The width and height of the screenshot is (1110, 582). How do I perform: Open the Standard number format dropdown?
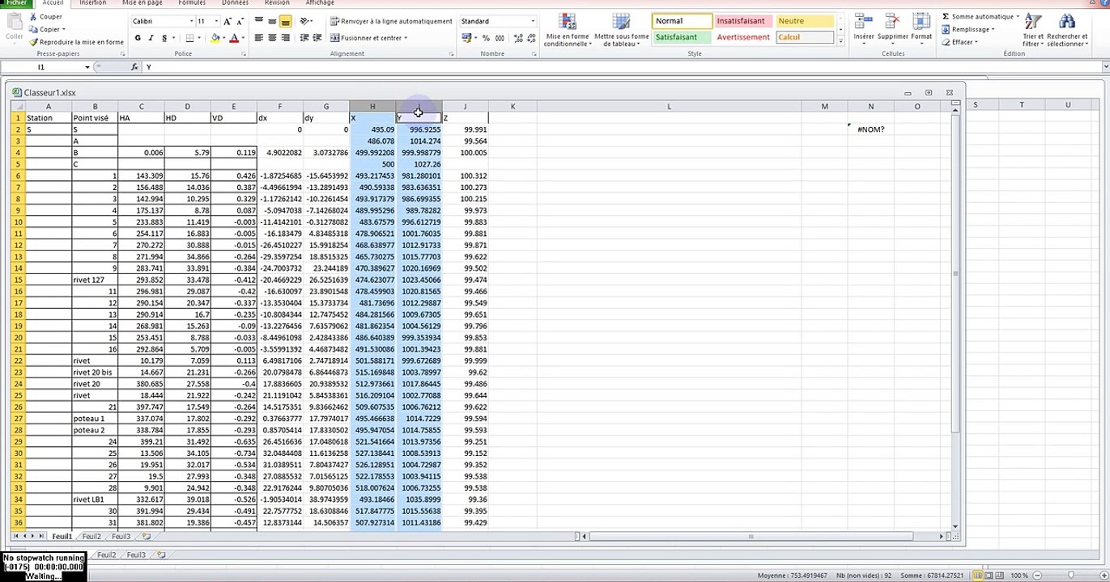pos(532,21)
